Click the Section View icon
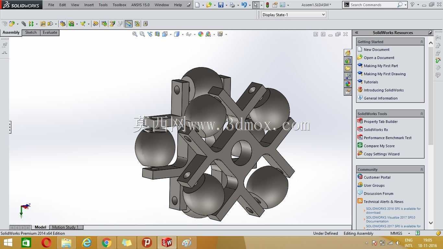The height and width of the screenshot is (249, 443). [157, 34]
